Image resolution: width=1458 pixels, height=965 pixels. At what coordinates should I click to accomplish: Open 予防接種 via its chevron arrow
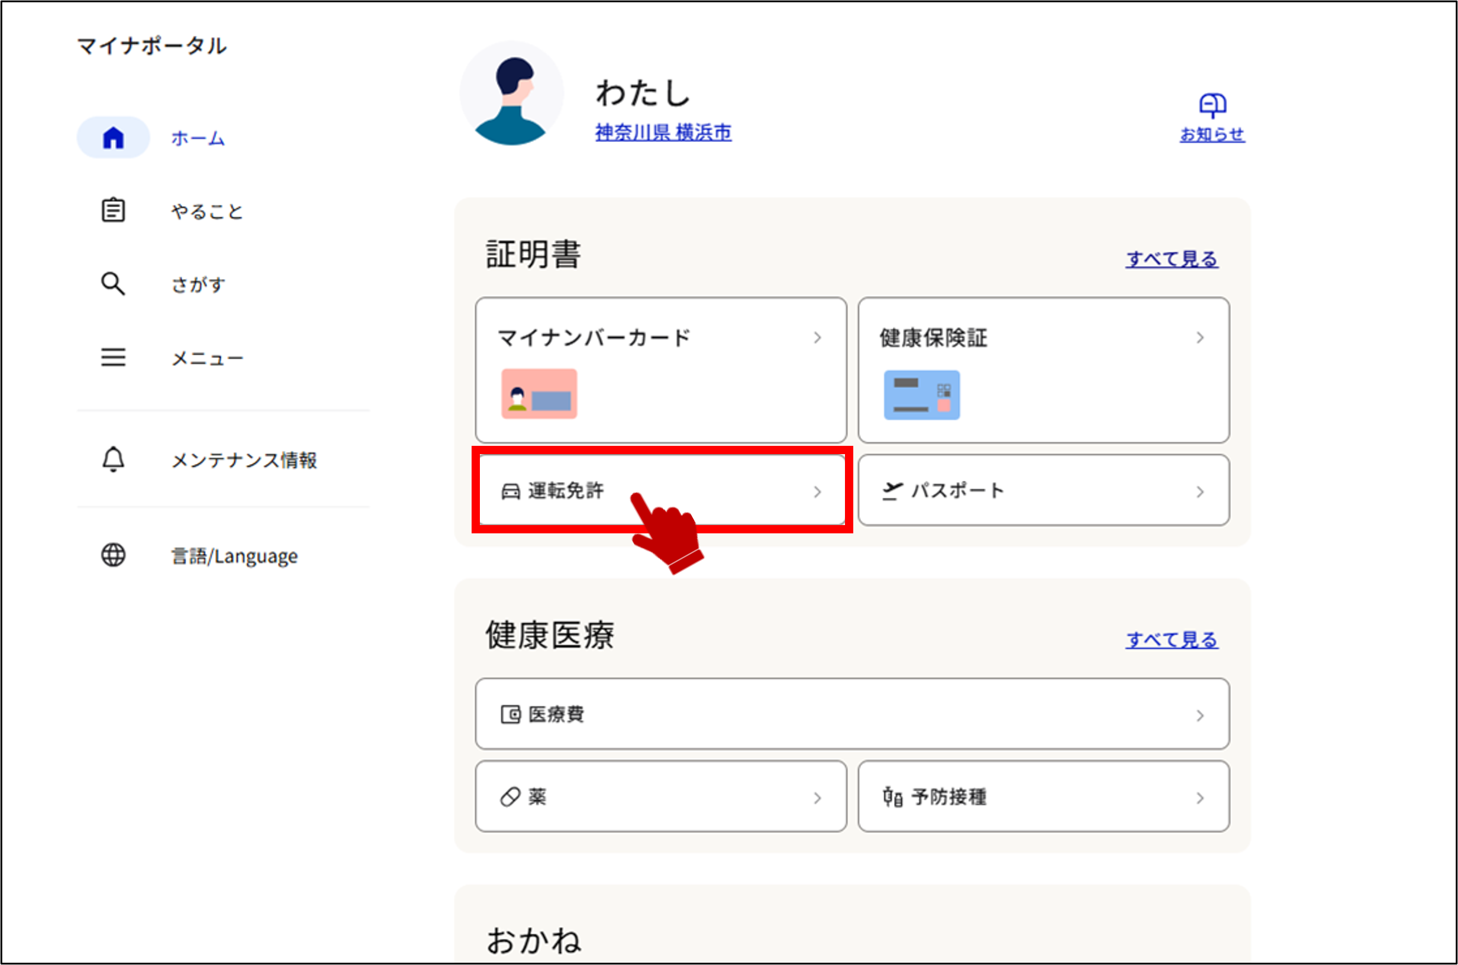[1200, 798]
